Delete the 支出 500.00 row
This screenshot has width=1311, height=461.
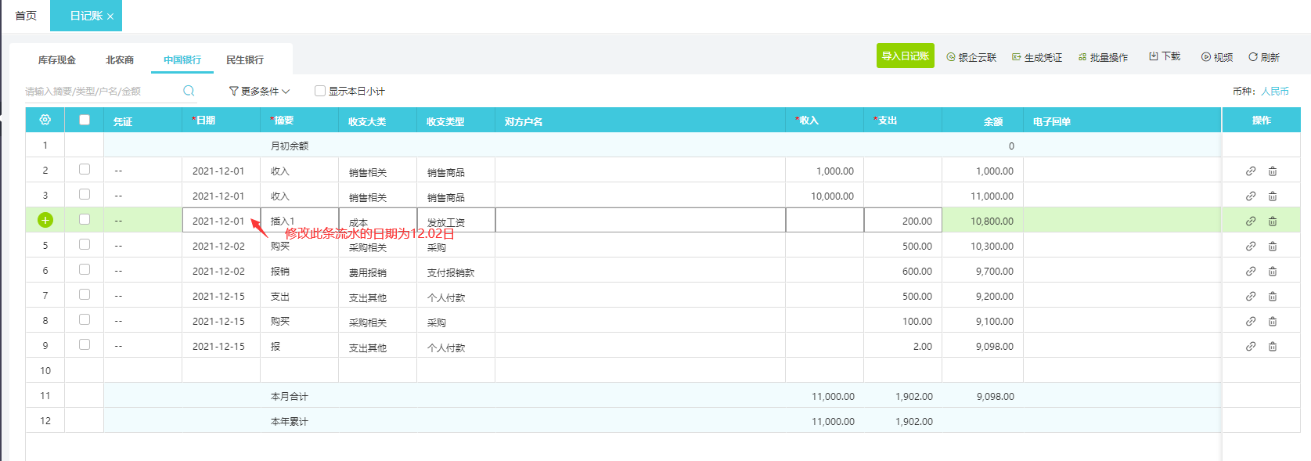click(1273, 296)
